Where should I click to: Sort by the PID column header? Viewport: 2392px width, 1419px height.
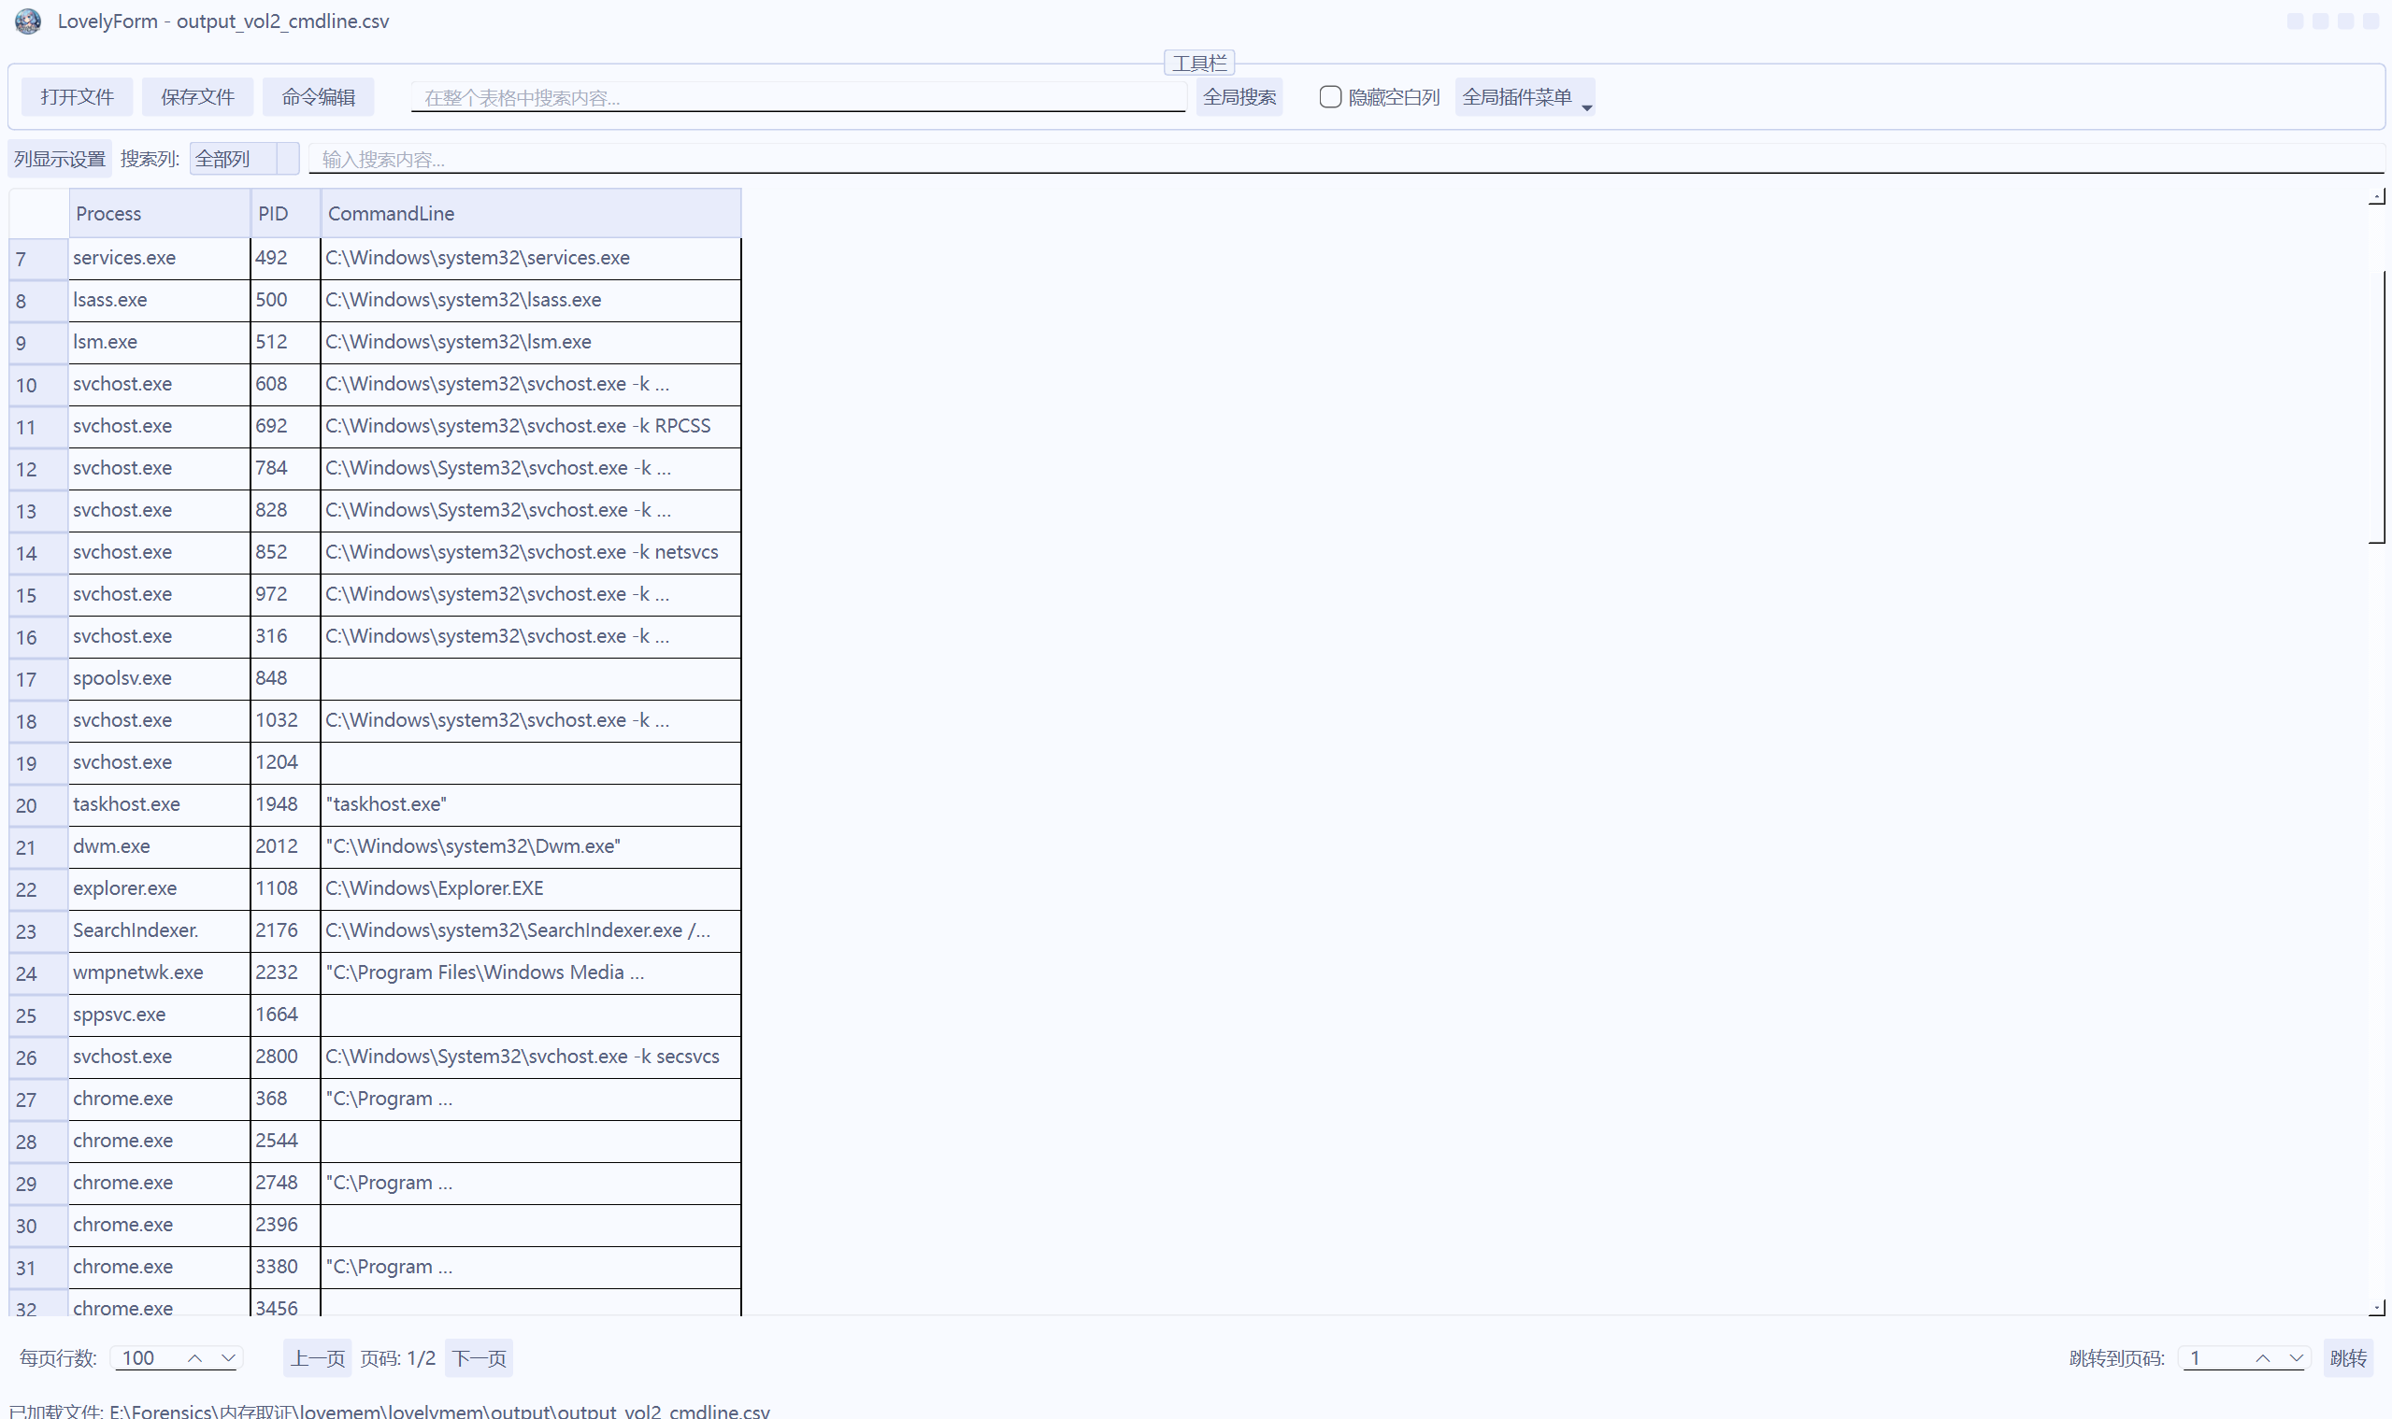pyautogui.click(x=285, y=213)
